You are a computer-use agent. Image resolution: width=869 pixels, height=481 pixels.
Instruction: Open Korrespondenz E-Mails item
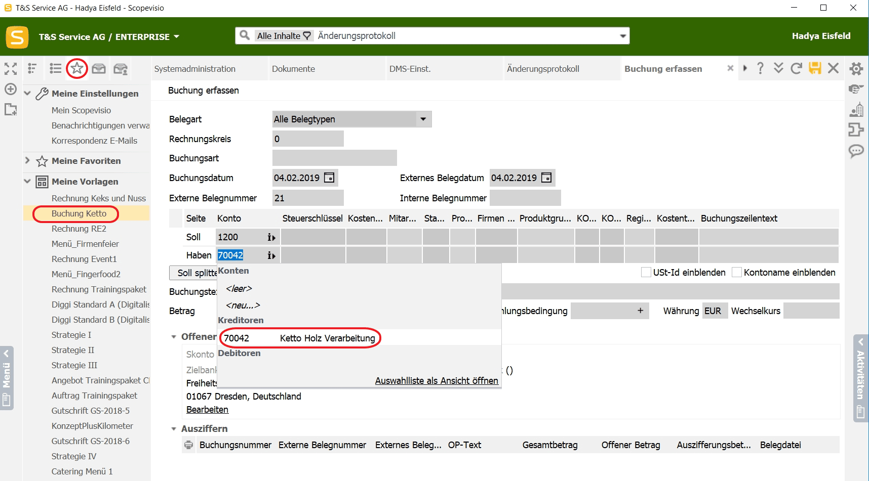coord(94,141)
